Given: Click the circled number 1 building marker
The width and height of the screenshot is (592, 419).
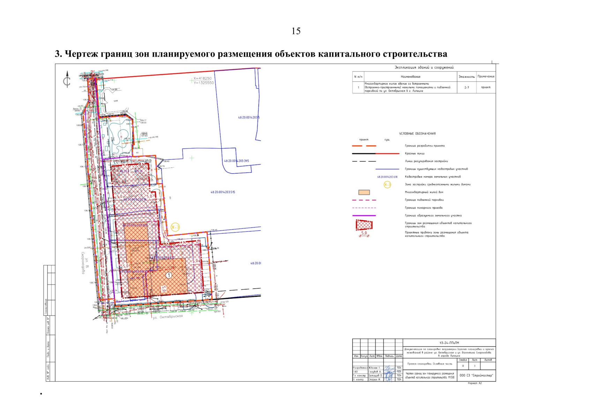Looking at the screenshot, I should 169,275.
